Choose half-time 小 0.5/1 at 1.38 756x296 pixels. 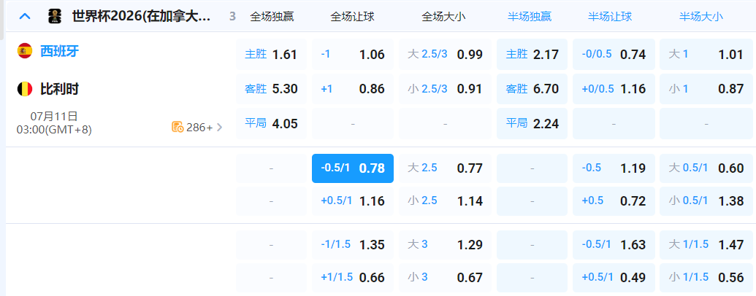(706, 200)
